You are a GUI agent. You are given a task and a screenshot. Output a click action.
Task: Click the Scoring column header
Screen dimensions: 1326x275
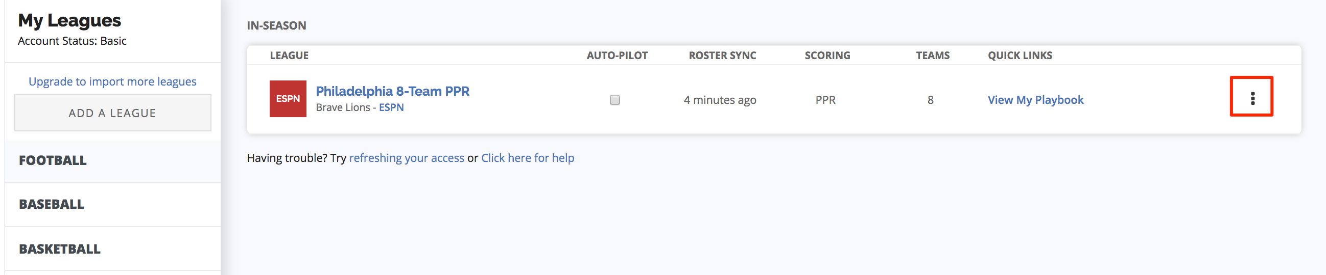point(827,56)
